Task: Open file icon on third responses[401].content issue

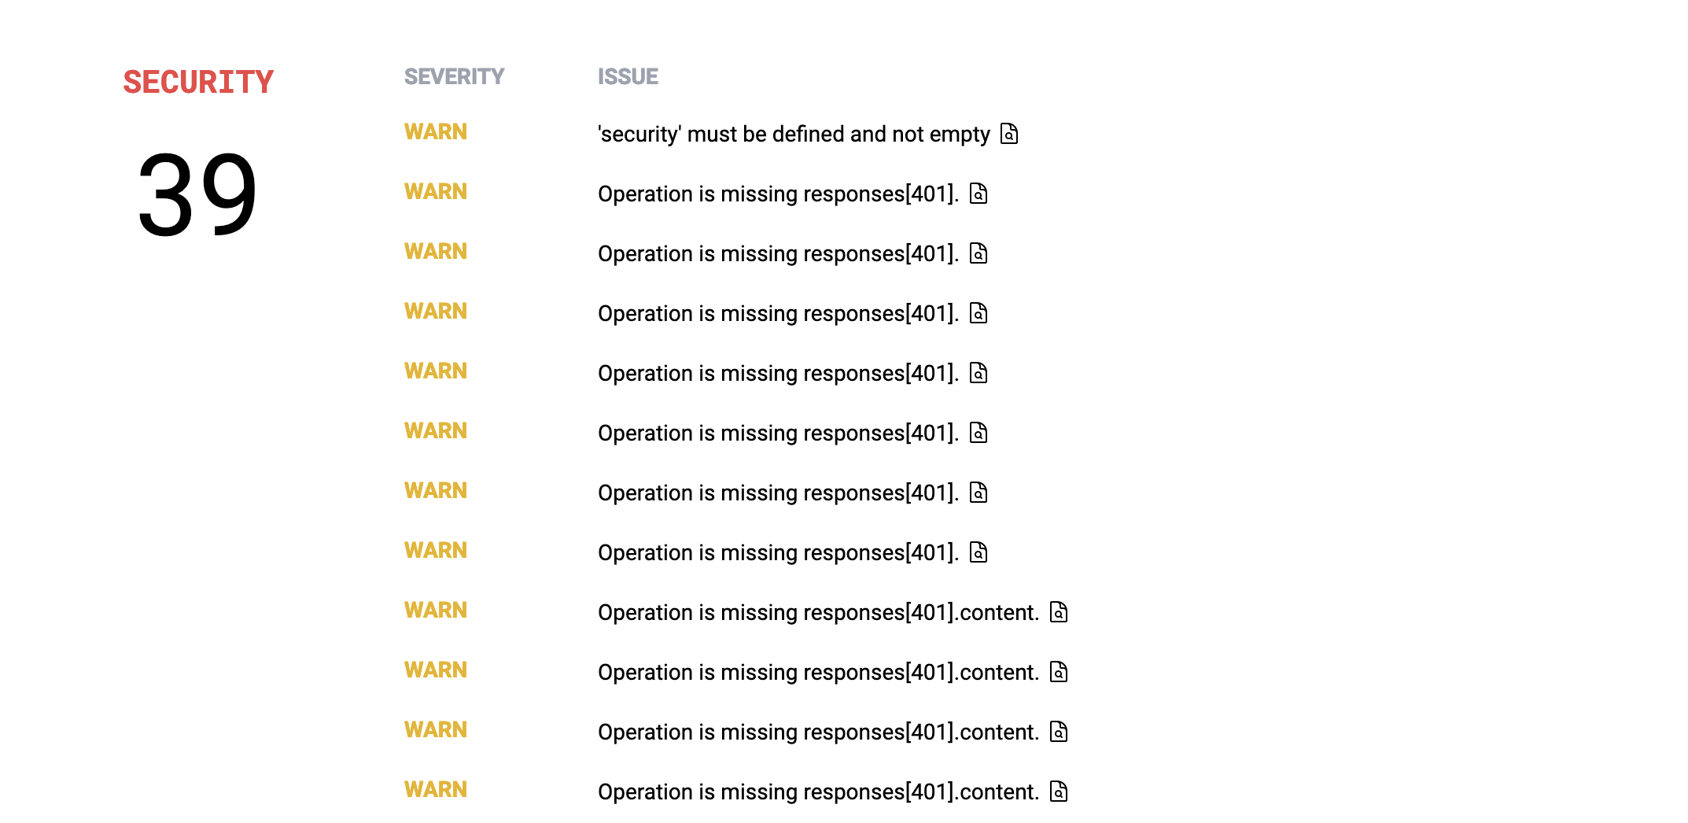Action: [x=1060, y=732]
